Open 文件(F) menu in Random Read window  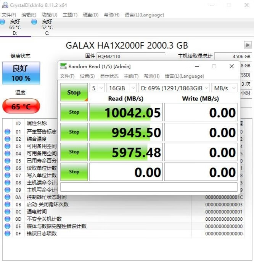[67, 76]
